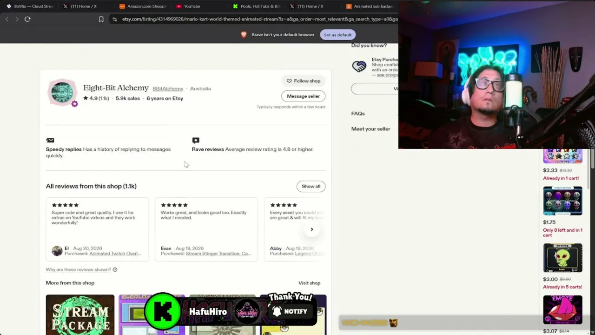
Task: Click El's five-star review text
Action: click(93, 218)
